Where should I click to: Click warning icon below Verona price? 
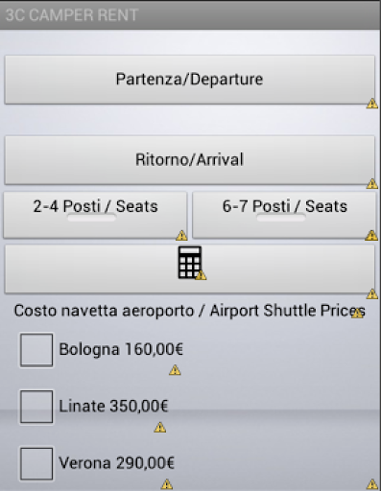click(x=167, y=484)
